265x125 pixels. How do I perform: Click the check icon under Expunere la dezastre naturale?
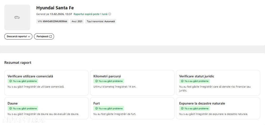coord(182,108)
